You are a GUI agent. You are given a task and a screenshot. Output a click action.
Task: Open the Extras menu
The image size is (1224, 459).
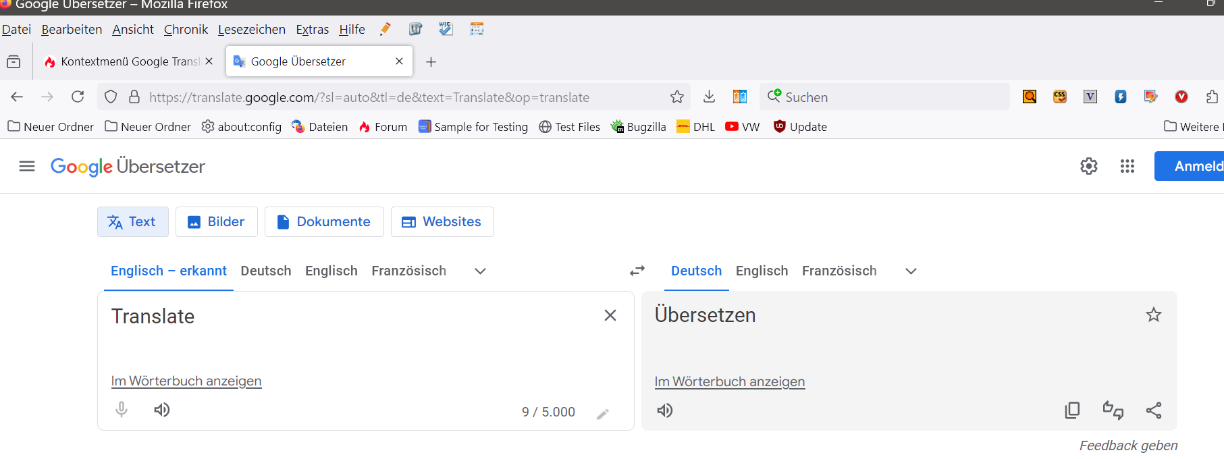click(313, 29)
